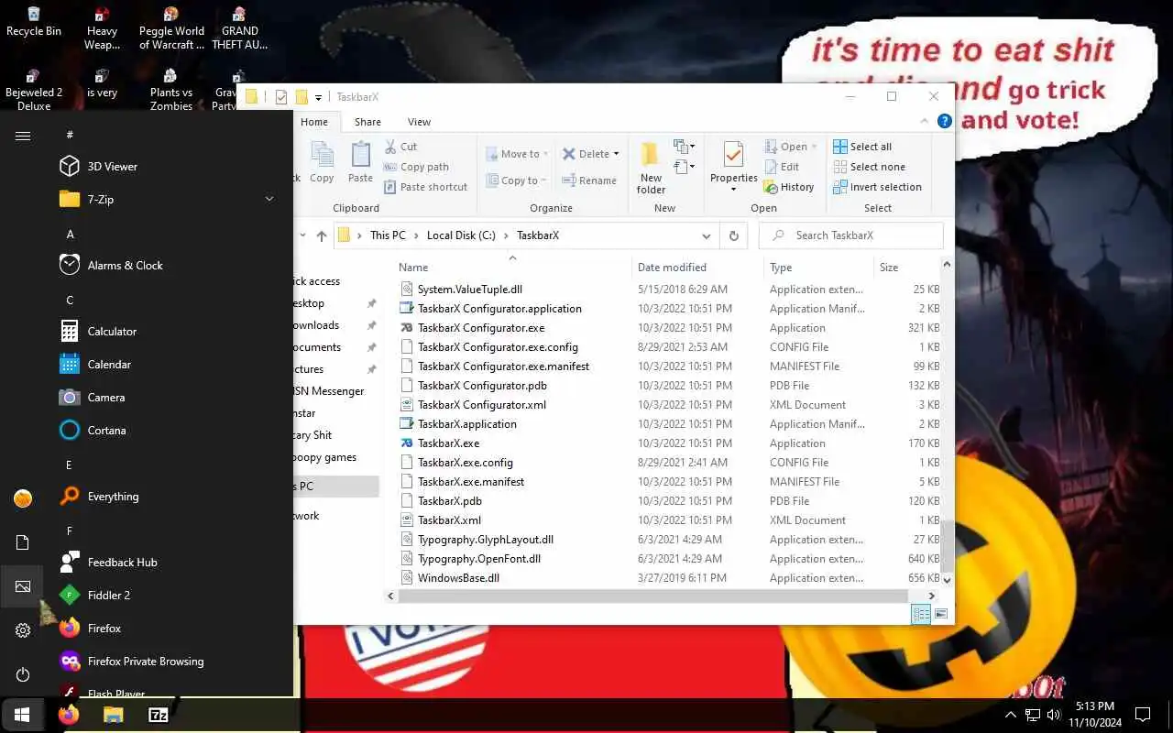
Task: Click the Power button in Start
Action: tap(23, 674)
